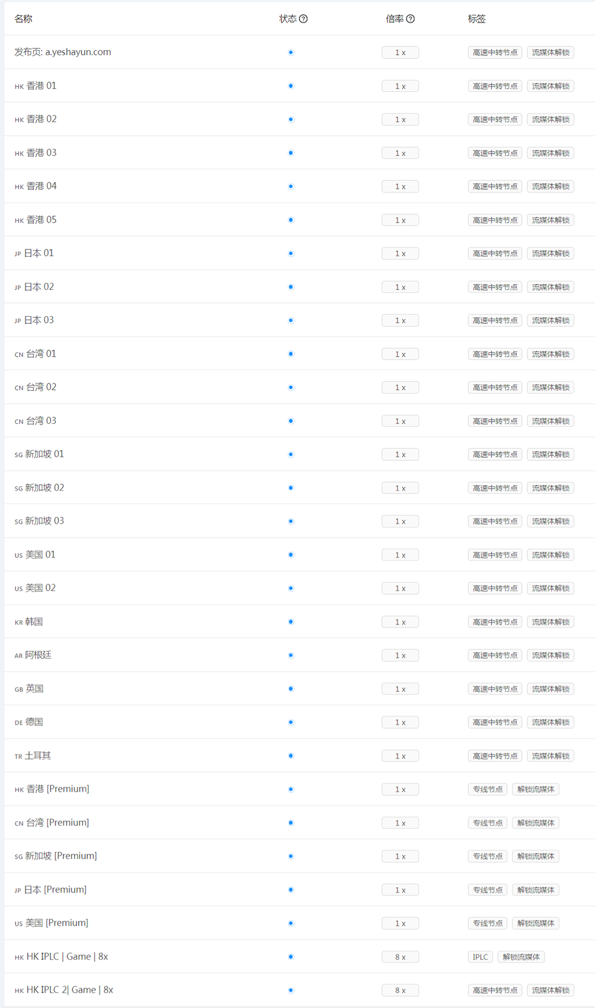Viewport: 595px width, 1008px height.
Task: Click the status dot for 阿根廷
Action: point(291,656)
